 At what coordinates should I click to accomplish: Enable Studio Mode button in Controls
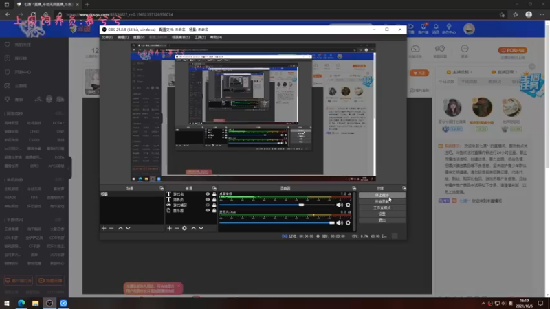coord(382,208)
